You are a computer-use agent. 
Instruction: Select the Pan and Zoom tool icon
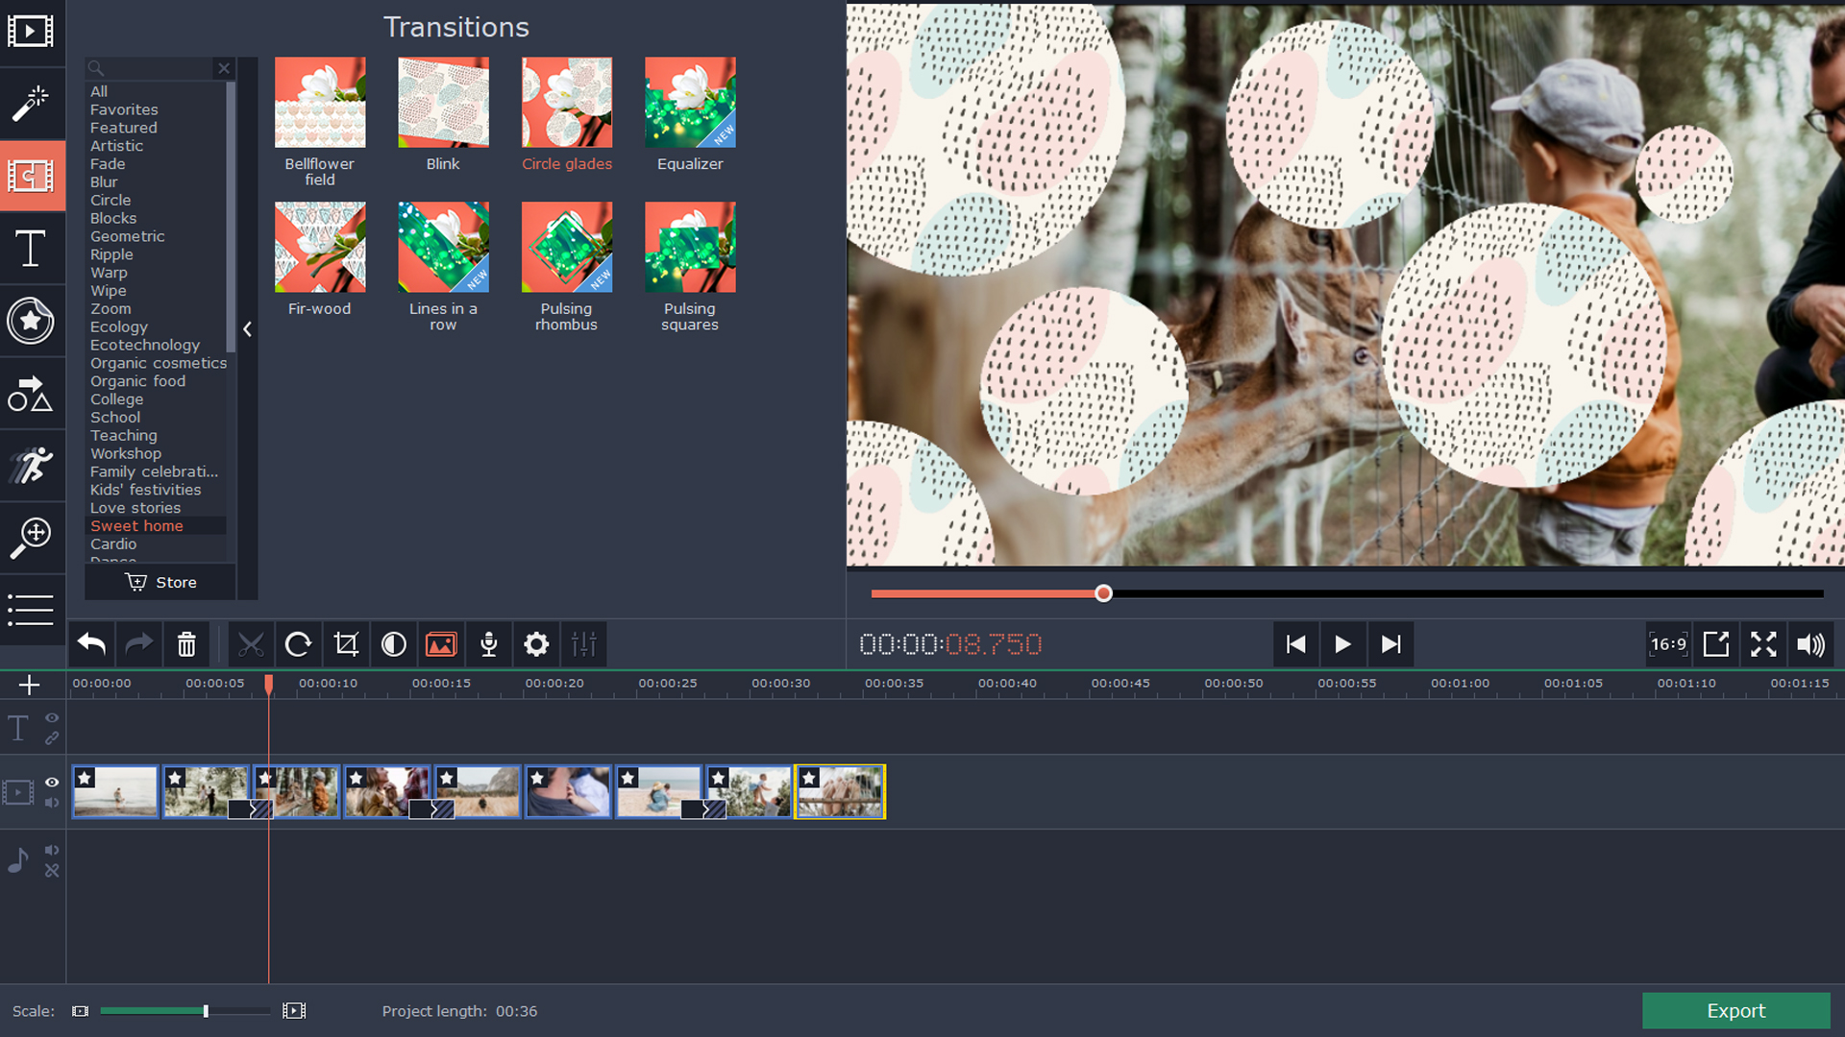pyautogui.click(x=32, y=538)
